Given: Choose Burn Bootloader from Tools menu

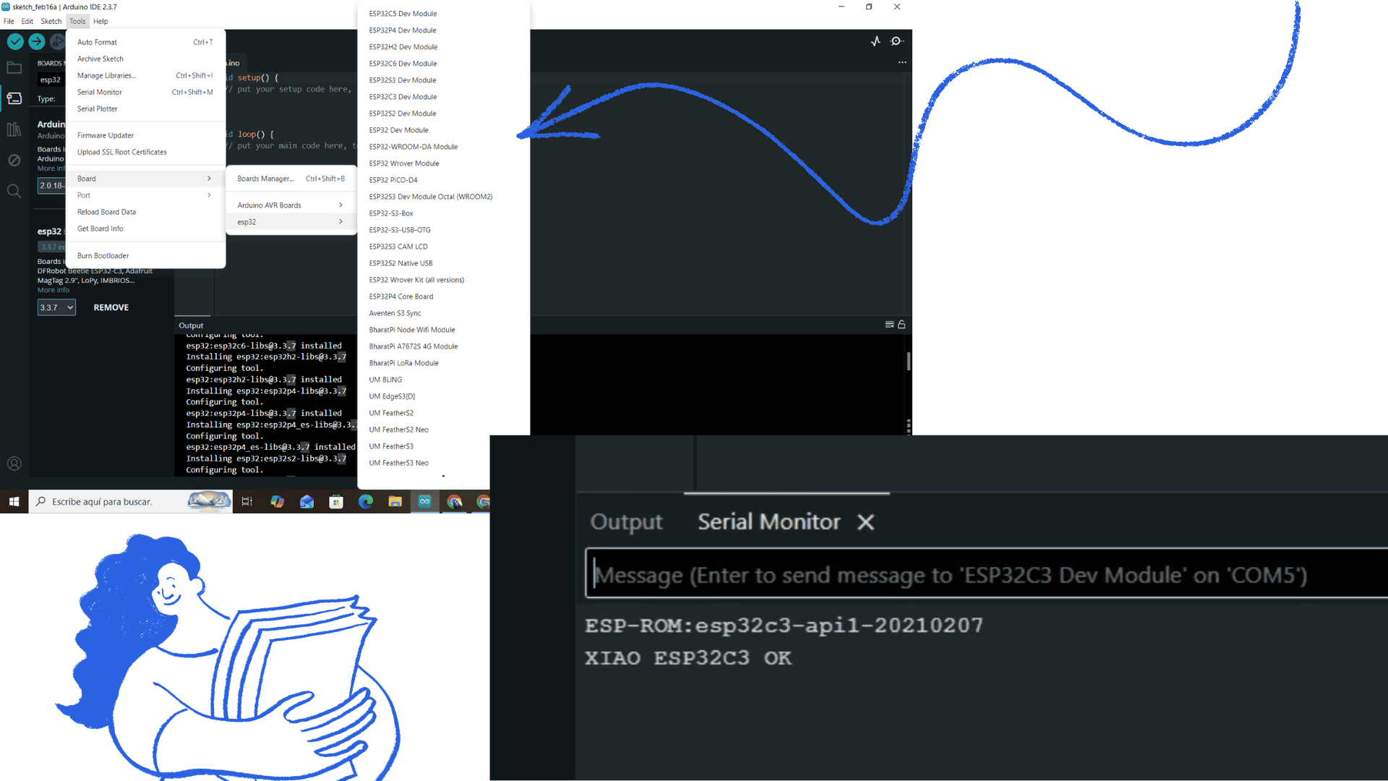Looking at the screenshot, I should pyautogui.click(x=103, y=256).
